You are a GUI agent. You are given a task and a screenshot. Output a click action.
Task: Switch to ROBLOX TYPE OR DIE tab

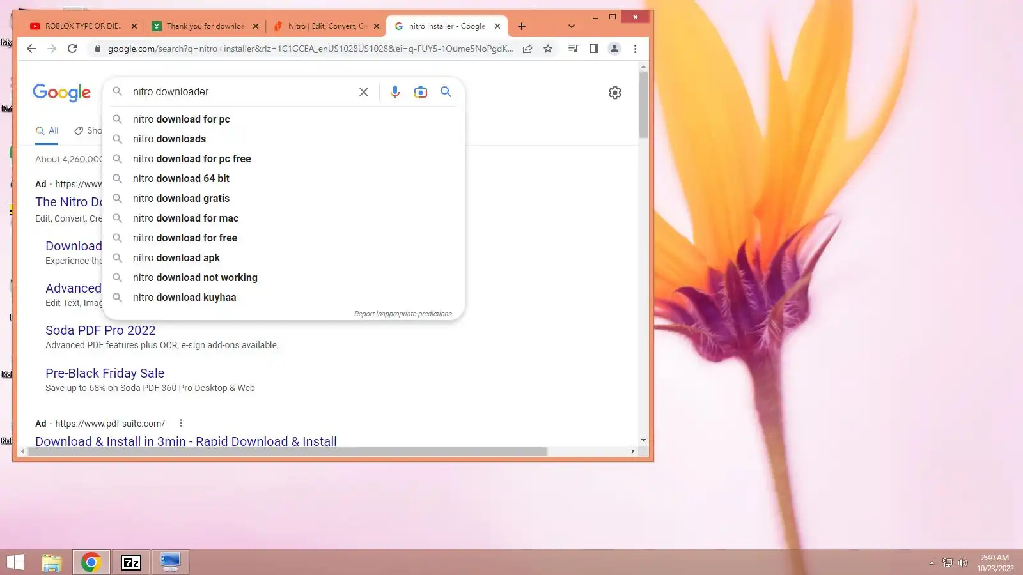(83, 26)
